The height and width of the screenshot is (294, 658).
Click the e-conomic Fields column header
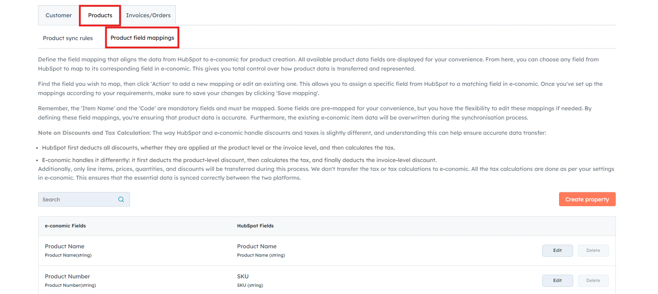pyautogui.click(x=65, y=226)
